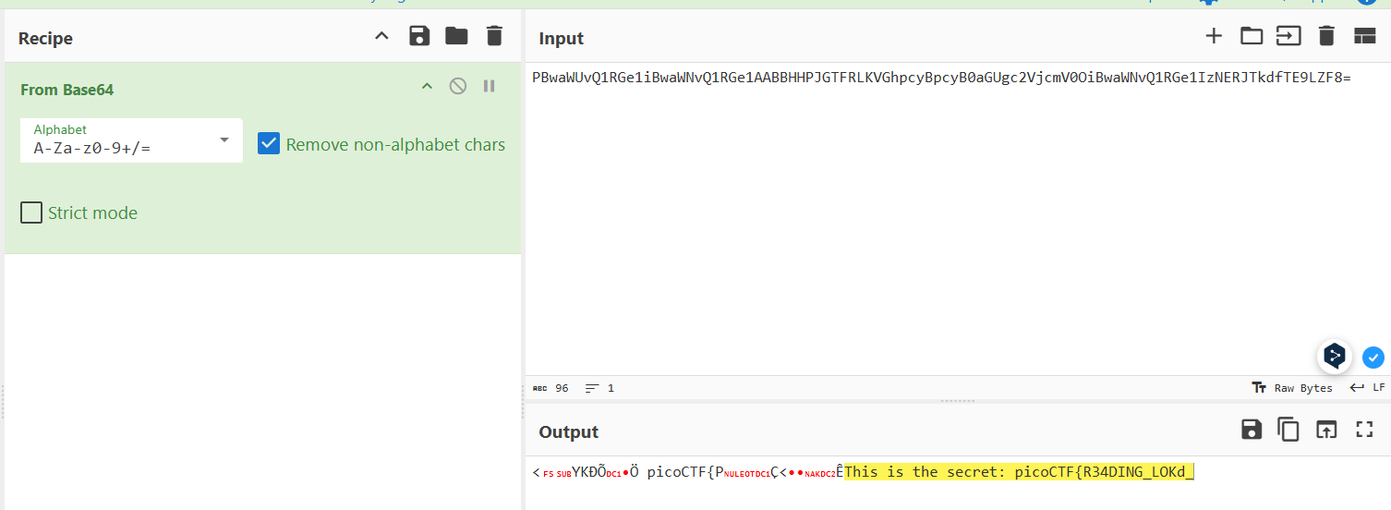
Task: Load a recipe from folder icon
Action: 456,37
